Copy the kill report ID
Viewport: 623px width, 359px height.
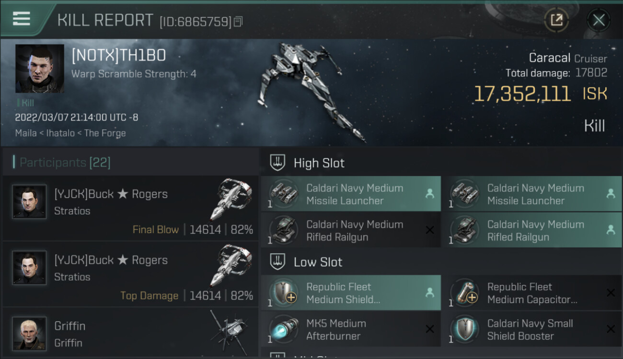tap(238, 21)
